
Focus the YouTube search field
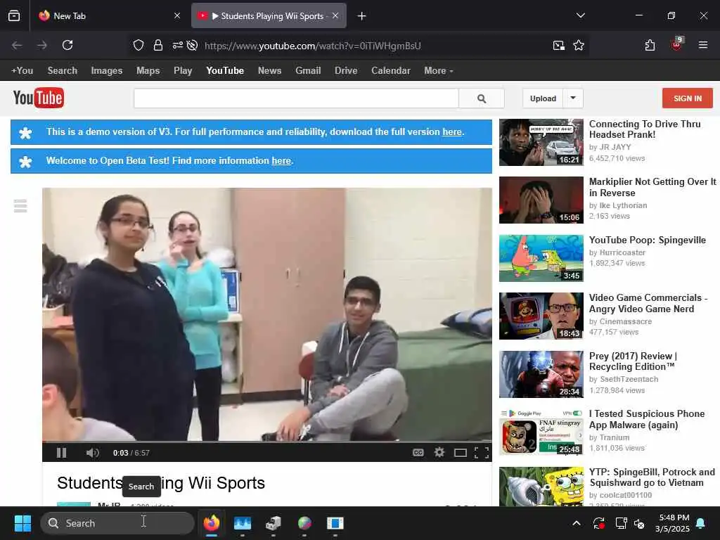click(x=296, y=98)
